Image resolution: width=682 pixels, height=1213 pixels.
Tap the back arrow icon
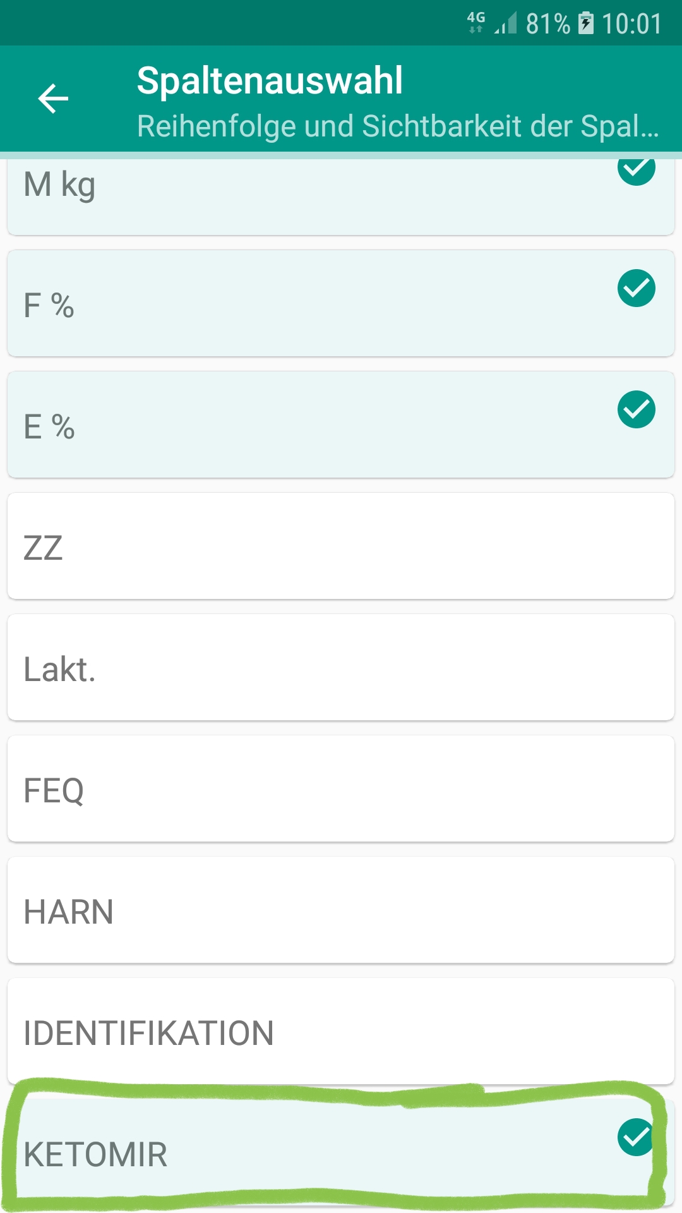click(x=53, y=99)
